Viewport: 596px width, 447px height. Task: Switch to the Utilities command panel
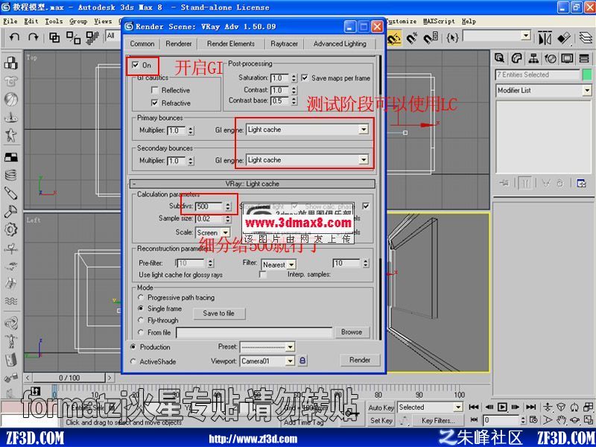tap(584, 58)
